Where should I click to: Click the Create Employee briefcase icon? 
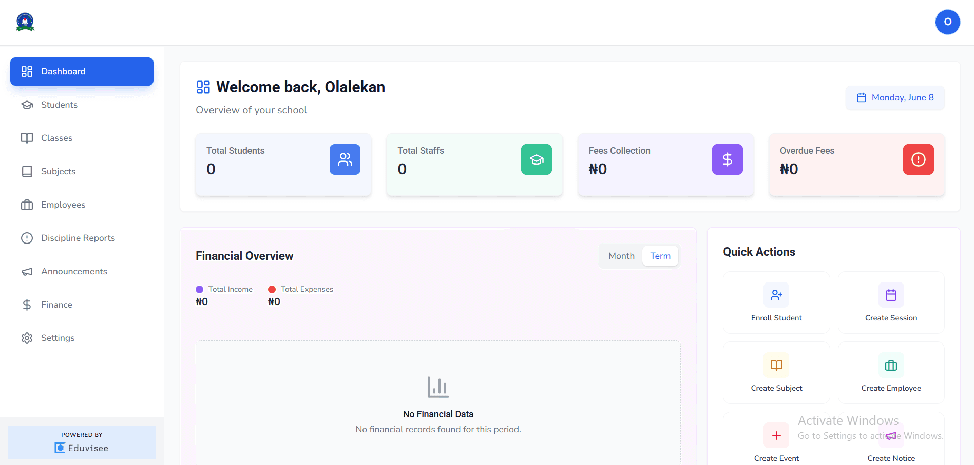click(x=891, y=365)
